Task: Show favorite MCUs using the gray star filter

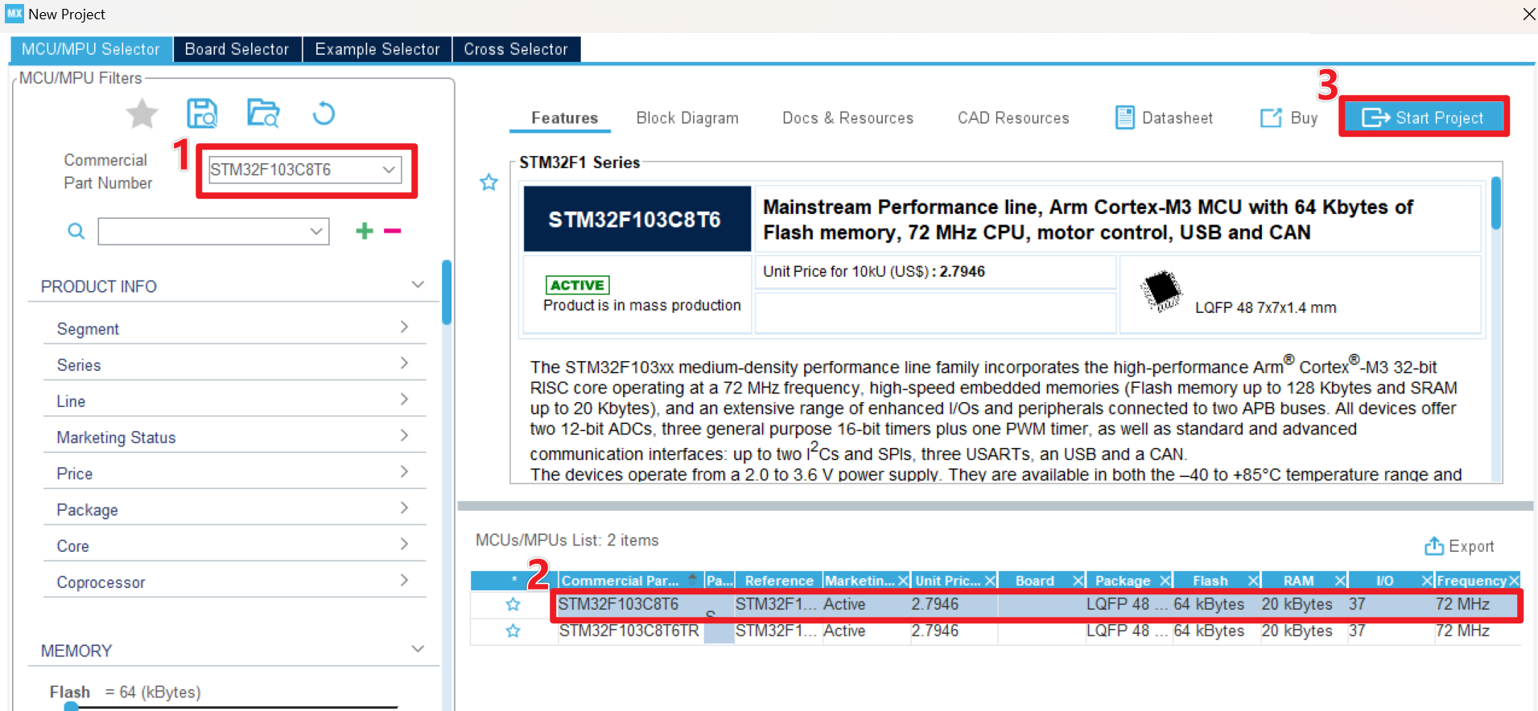Action: click(x=142, y=113)
